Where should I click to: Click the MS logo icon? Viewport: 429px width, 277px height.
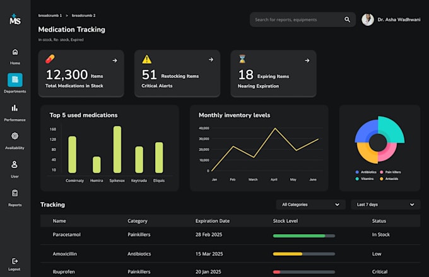point(15,20)
